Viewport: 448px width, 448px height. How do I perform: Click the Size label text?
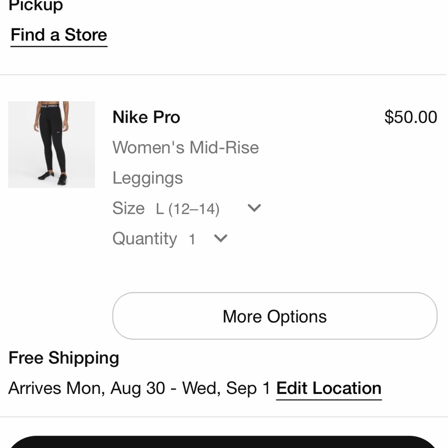(x=129, y=208)
